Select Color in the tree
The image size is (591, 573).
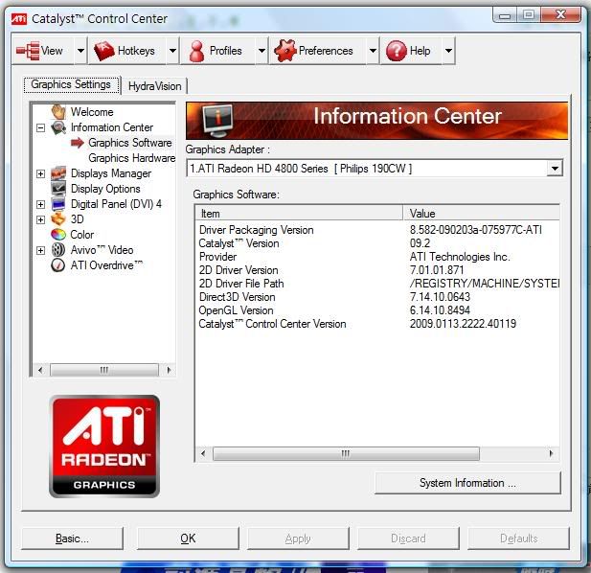81,235
